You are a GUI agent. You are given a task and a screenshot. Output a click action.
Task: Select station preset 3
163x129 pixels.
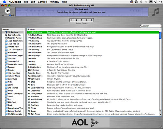pyautogui.click(x=81, y=20)
